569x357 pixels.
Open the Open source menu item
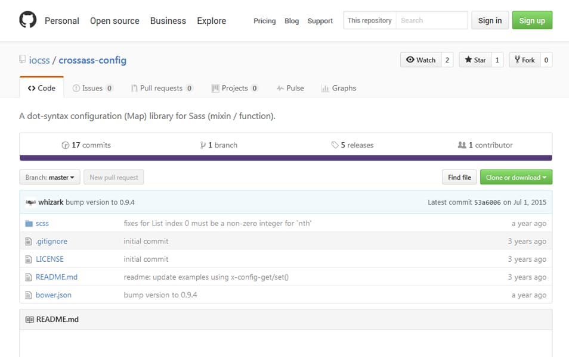[115, 21]
